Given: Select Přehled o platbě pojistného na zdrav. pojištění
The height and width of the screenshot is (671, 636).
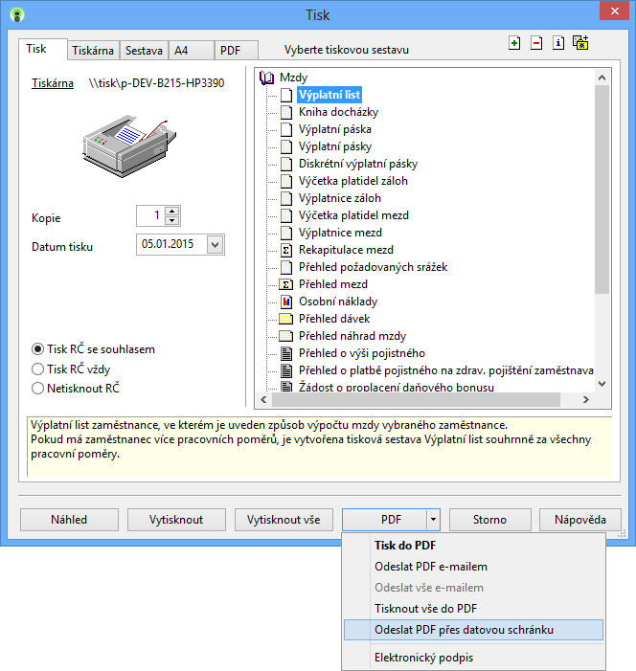Looking at the screenshot, I should click(445, 370).
